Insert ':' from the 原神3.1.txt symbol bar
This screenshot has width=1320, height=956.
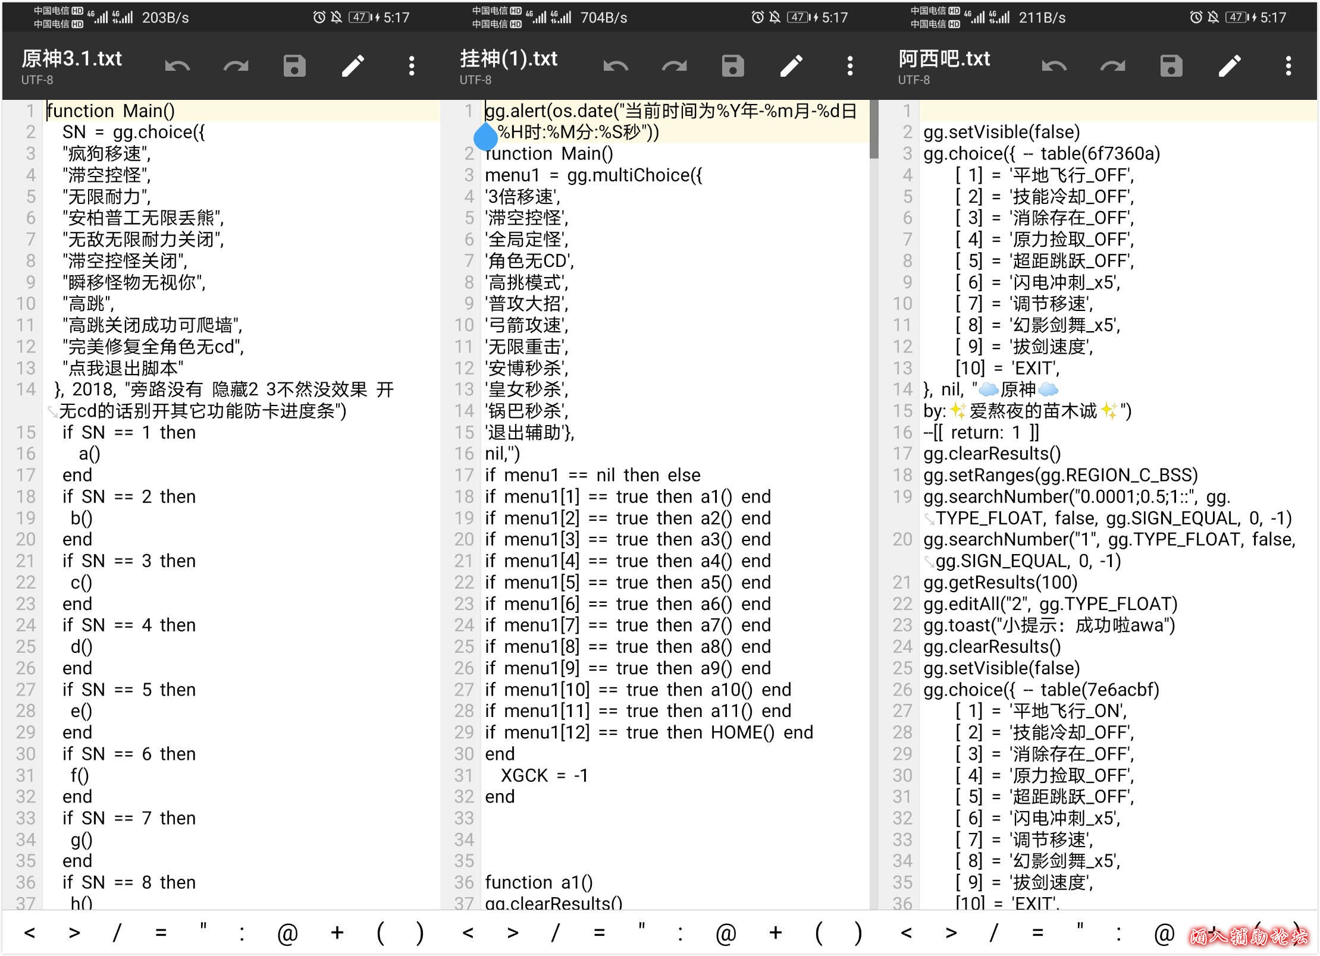pyautogui.click(x=242, y=933)
